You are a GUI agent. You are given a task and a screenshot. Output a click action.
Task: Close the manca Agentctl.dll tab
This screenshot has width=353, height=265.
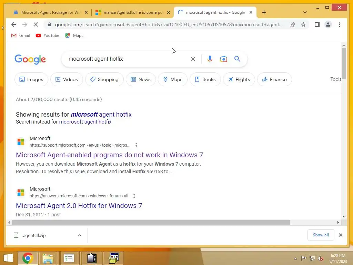tap(168, 12)
